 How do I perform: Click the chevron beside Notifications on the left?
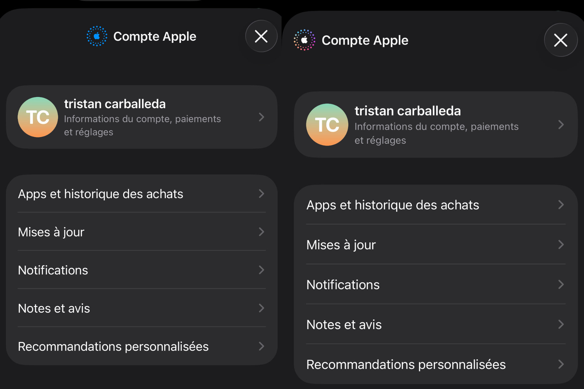tap(262, 270)
